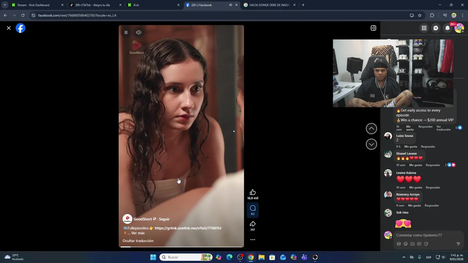Viewport: 468px width, 263px height.
Task: Click Ocultar traducción
Action: coord(138,241)
